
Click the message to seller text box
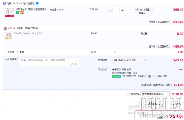[x=49, y=62]
